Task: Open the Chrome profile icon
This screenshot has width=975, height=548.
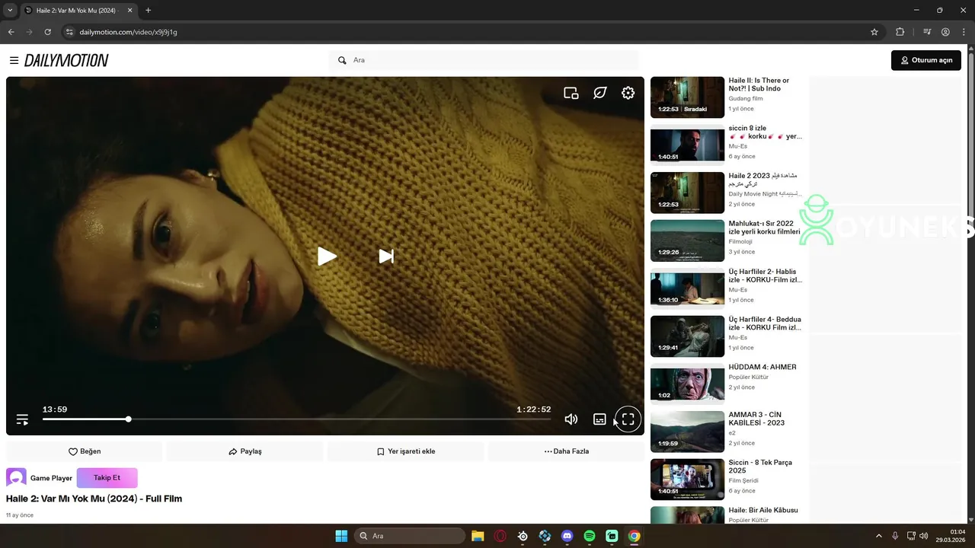Action: pos(945,32)
